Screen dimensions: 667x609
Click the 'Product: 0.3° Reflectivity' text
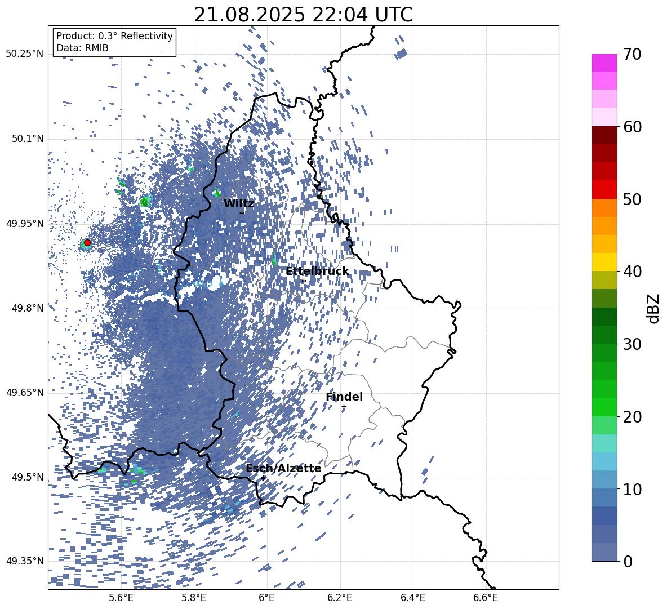pos(114,36)
